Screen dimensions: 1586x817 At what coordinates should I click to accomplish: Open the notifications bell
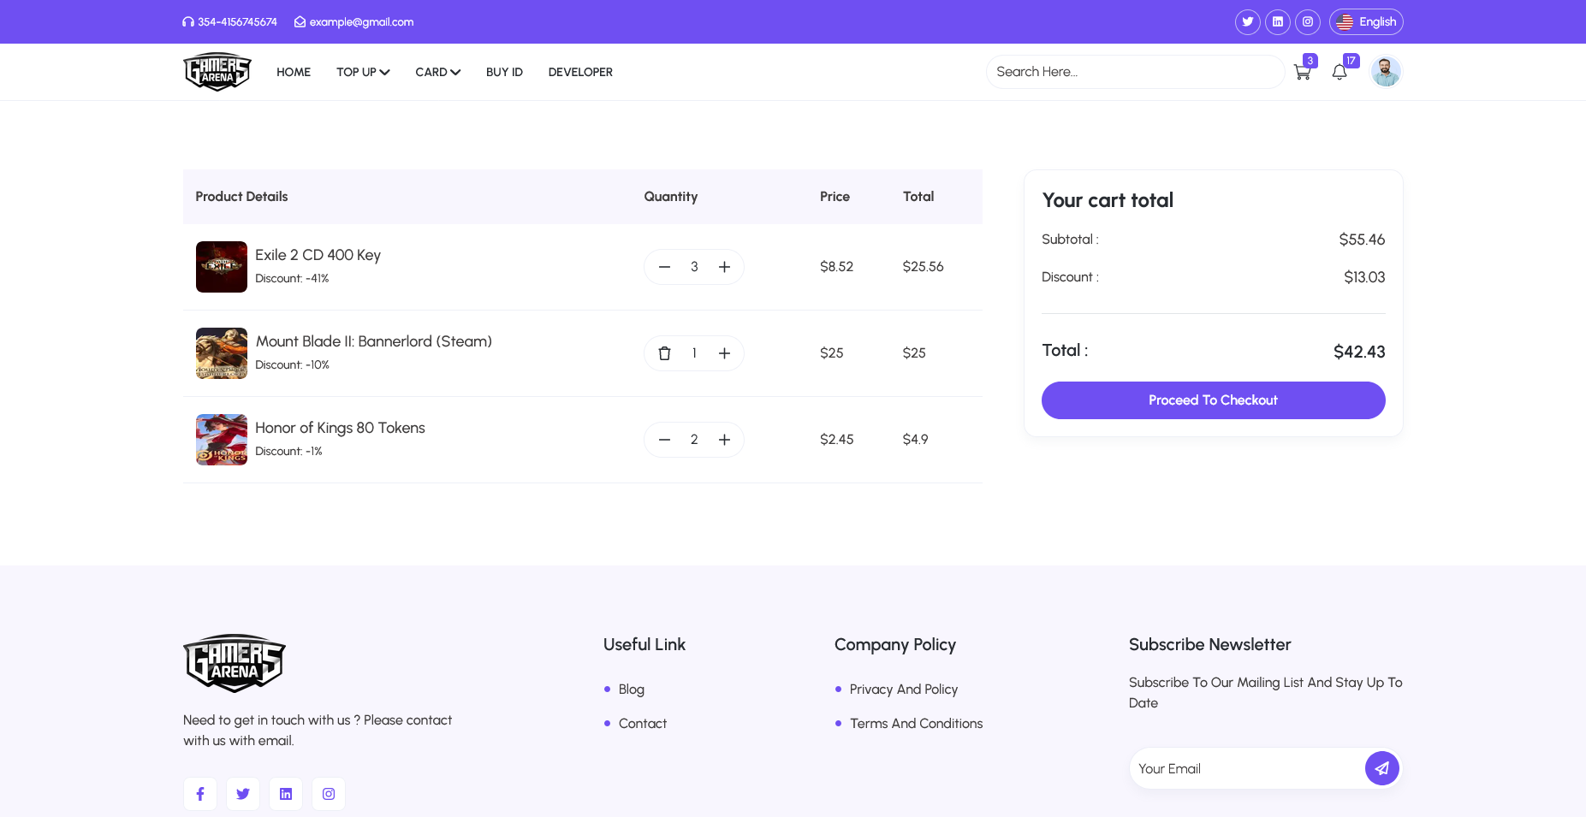point(1339,72)
